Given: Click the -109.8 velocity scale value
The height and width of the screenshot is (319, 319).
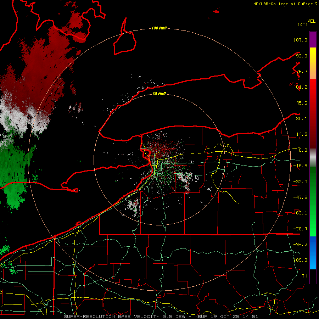Looking at the screenshot, I should tap(299, 260).
